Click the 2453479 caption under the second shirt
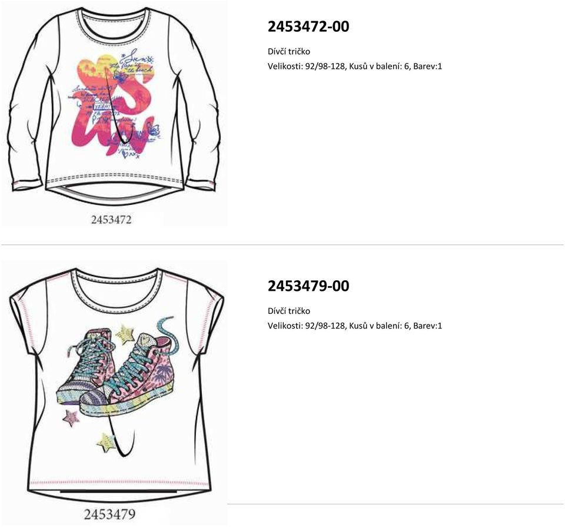The image size is (565, 527). point(109,514)
